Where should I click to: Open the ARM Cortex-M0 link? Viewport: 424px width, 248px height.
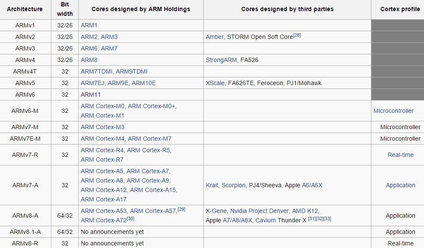tap(103, 106)
